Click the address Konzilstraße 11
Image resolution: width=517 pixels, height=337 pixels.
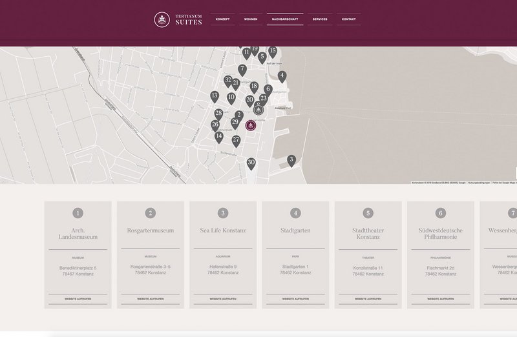tap(368, 268)
